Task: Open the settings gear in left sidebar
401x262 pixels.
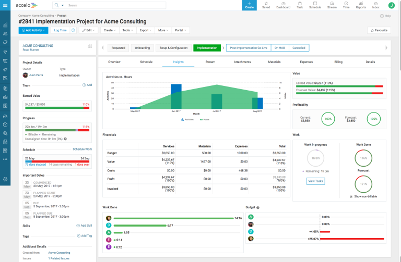Action: [x=5, y=179]
